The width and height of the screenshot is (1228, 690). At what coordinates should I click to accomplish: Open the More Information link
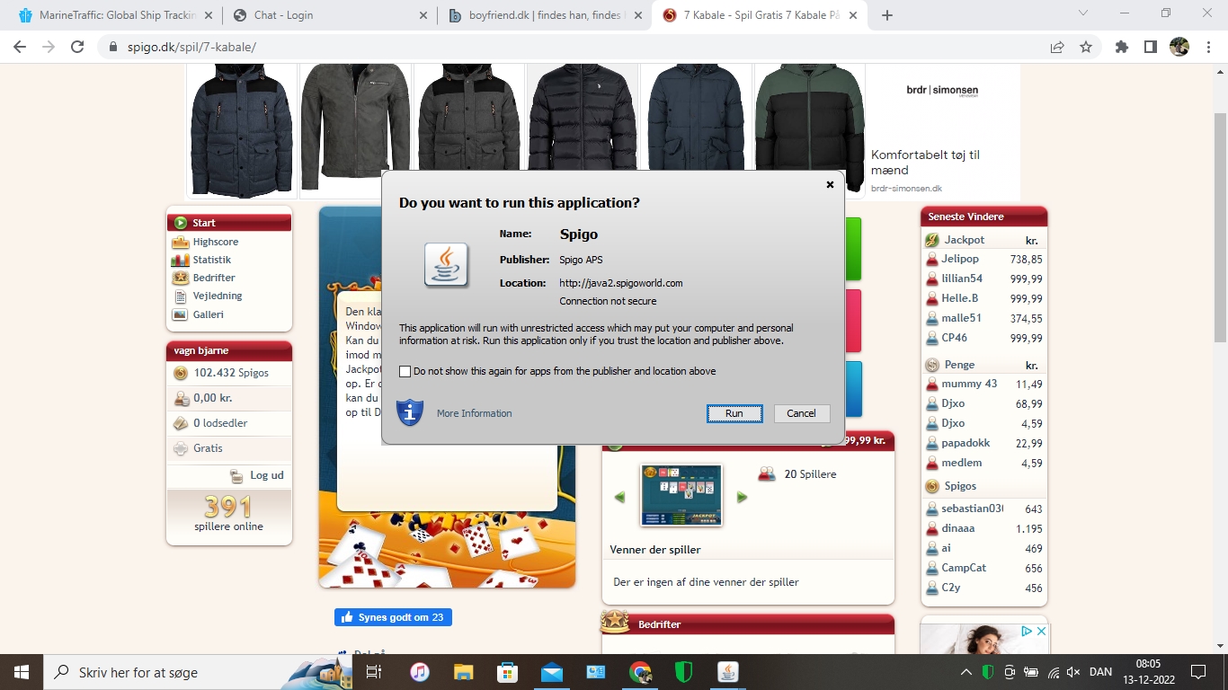474,413
